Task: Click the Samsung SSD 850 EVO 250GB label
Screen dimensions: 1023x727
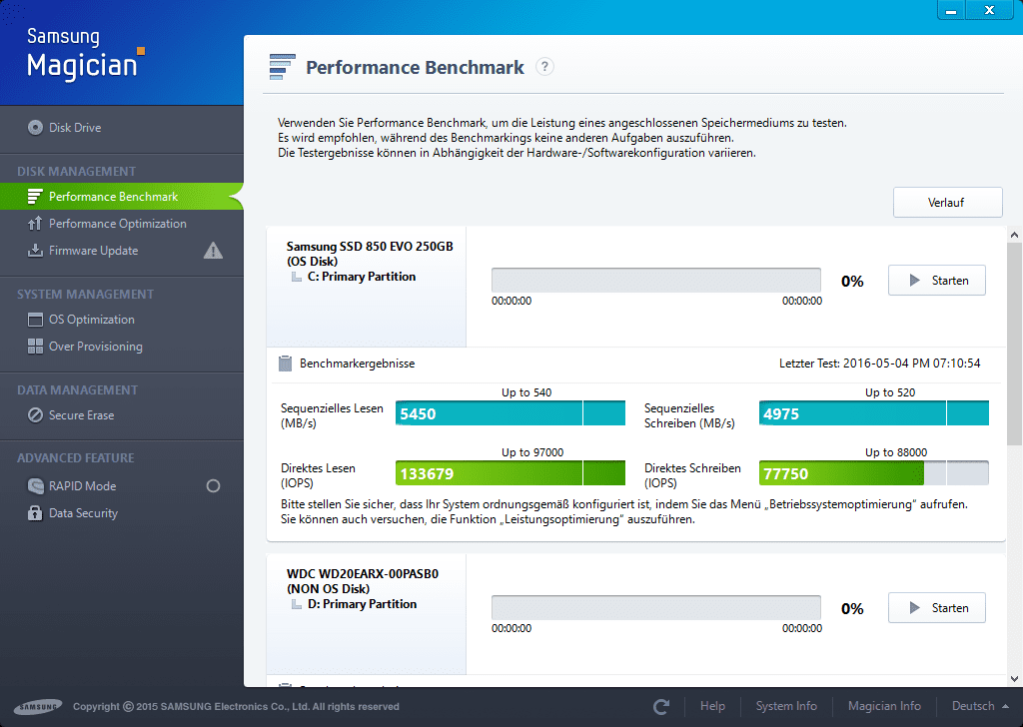Action: (370, 247)
